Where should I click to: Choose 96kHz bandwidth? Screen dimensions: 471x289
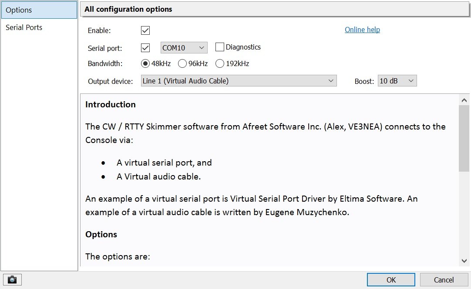[x=182, y=63]
